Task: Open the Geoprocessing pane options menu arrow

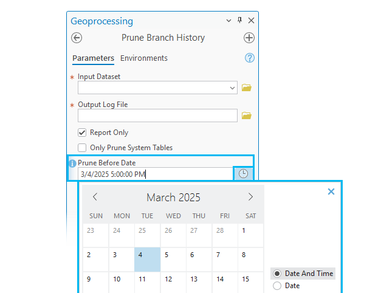Action: pyautogui.click(x=229, y=21)
